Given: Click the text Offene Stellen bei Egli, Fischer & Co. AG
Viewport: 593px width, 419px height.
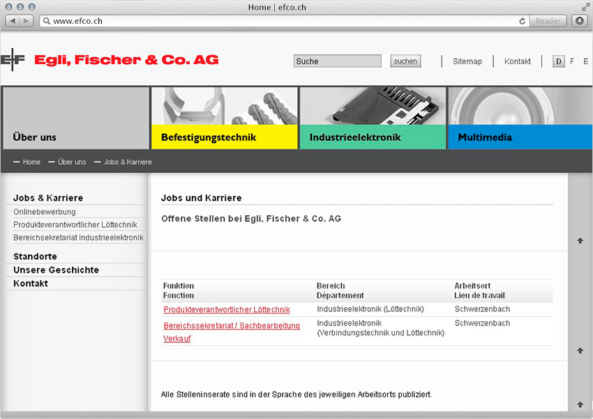Looking at the screenshot, I should [251, 219].
